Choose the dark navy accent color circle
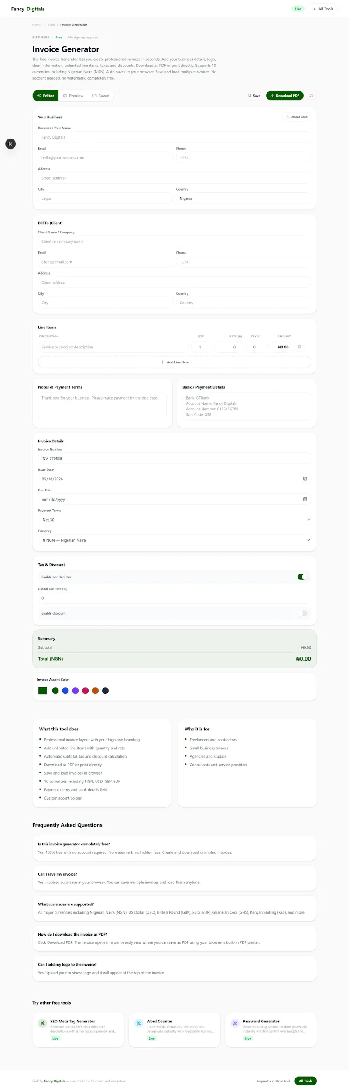Image resolution: width=349 pixels, height=1092 pixels. (x=105, y=691)
